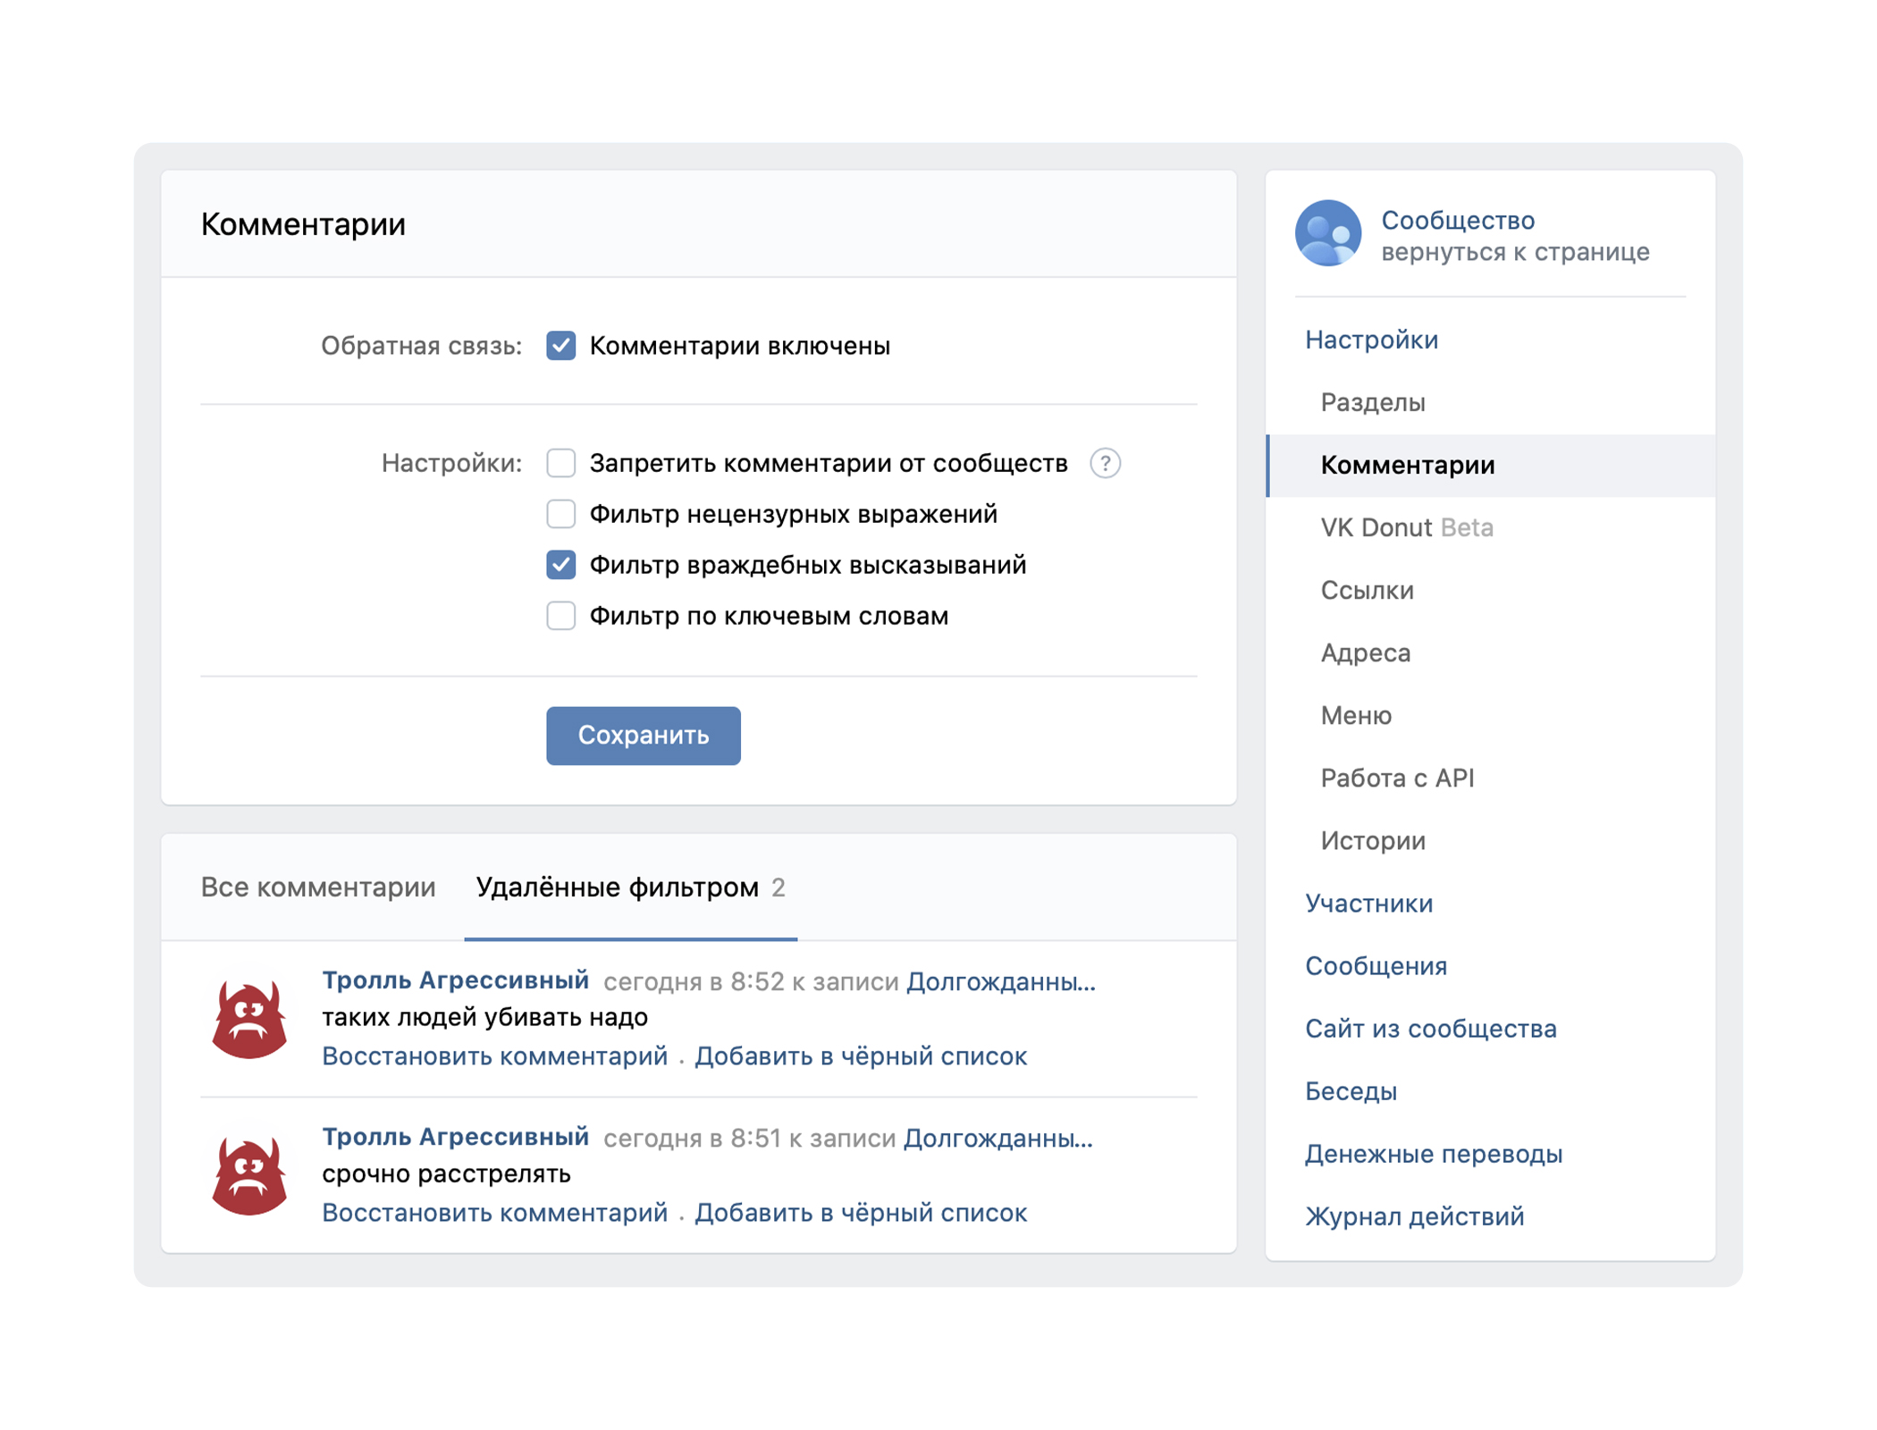This screenshot has height=1430, width=1877.
Task: Add 8:51 commenter to чёрный список
Action: click(861, 1213)
